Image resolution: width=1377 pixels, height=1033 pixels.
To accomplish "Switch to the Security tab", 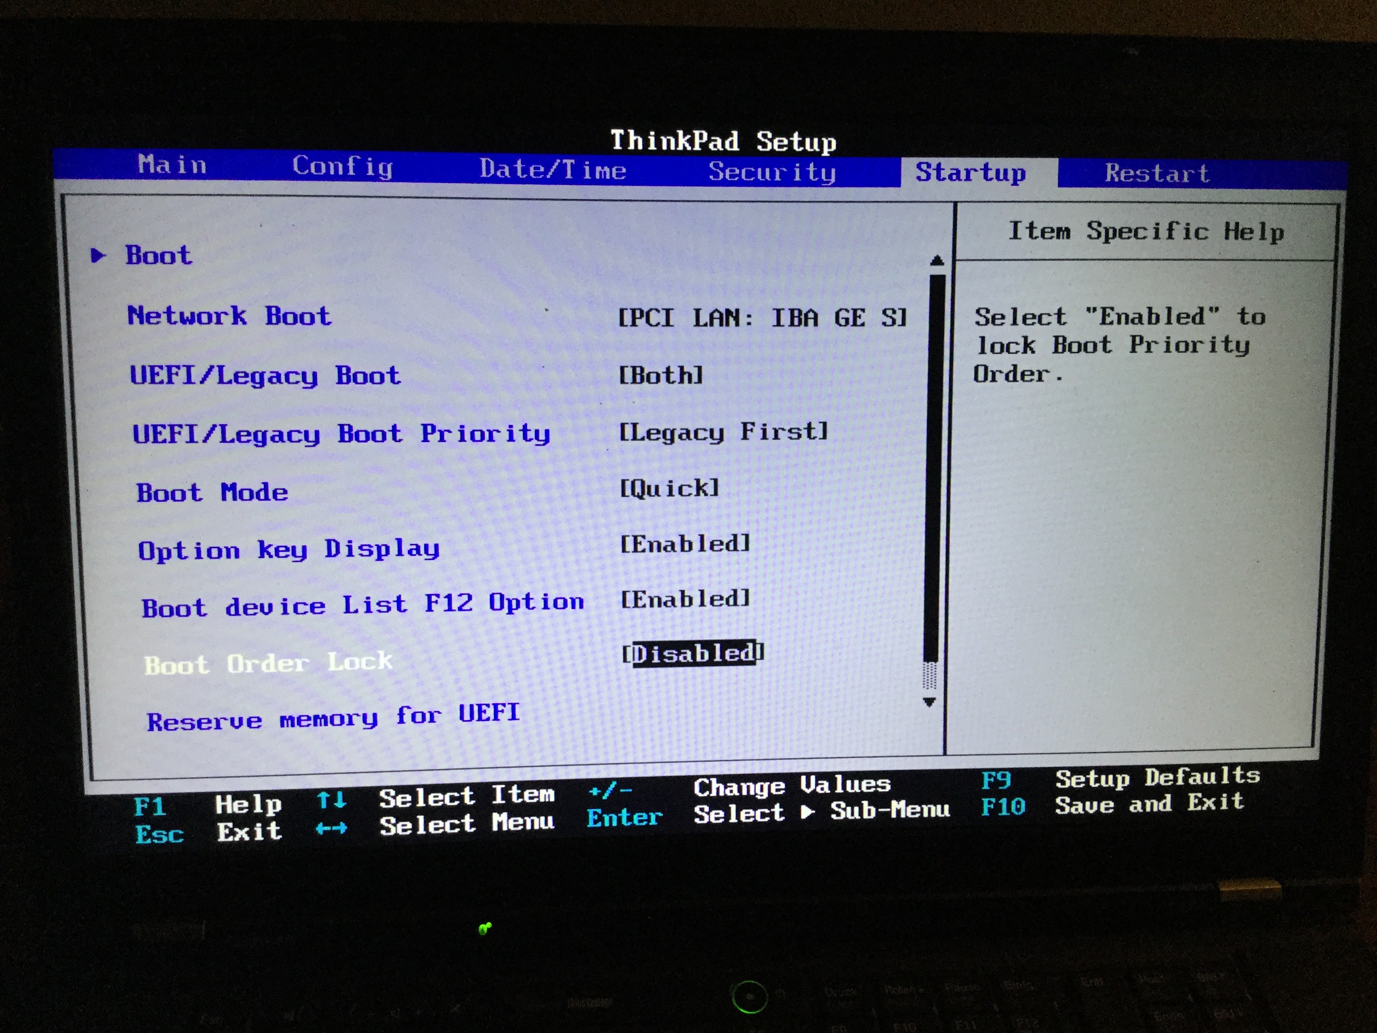I will tap(772, 172).
